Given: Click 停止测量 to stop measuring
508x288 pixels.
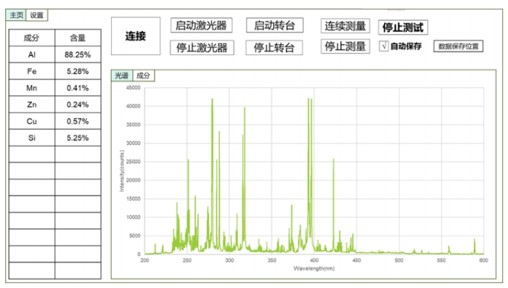Looking at the screenshot, I should tap(345, 46).
